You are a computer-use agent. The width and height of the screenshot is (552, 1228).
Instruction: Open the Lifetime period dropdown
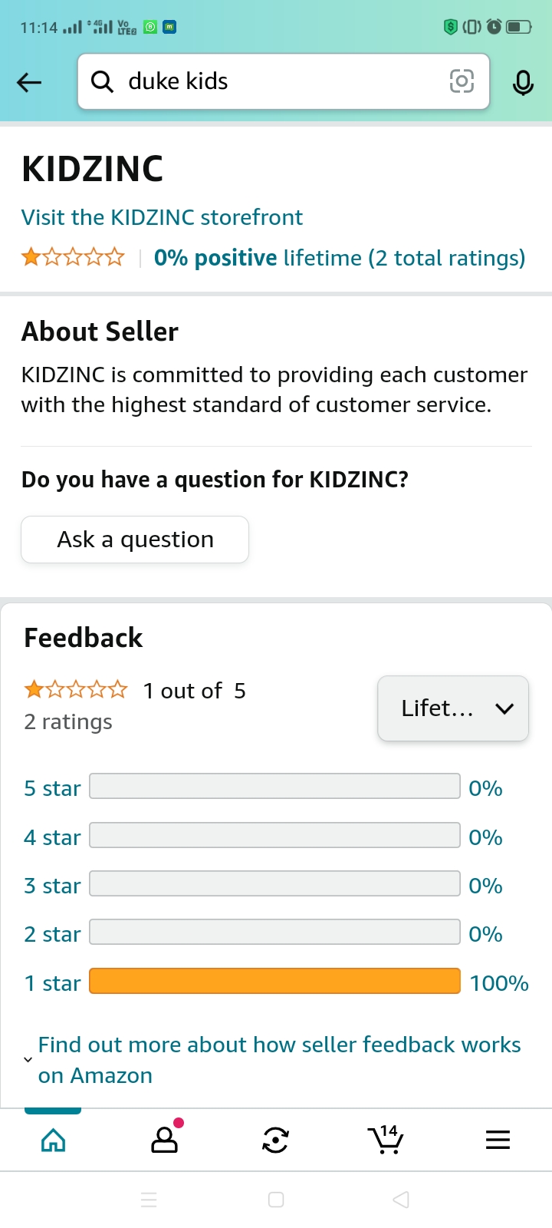click(453, 708)
